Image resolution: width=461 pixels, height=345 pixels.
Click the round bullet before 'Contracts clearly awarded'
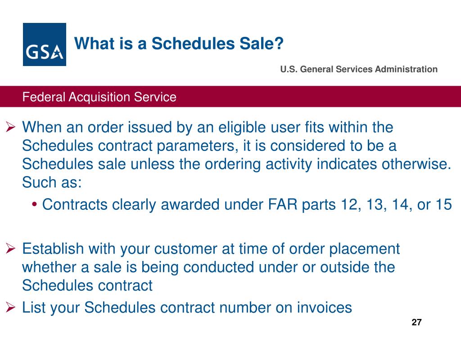pos(35,204)
